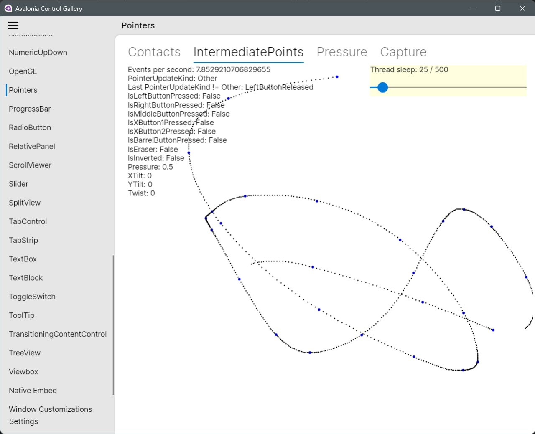Open the OpenGL demo page

pyautogui.click(x=22, y=71)
